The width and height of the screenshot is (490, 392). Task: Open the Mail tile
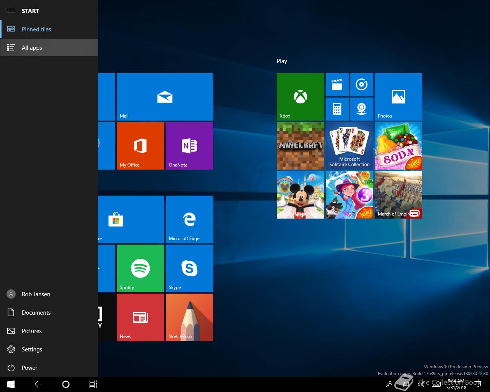coord(165,97)
